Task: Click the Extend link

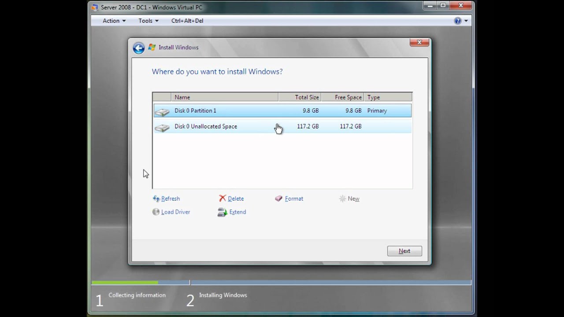Action: 237,212
